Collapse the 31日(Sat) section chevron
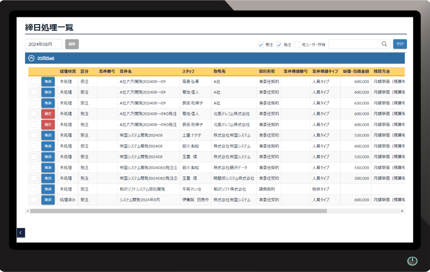This screenshot has width=430, height=272. click(x=31, y=58)
